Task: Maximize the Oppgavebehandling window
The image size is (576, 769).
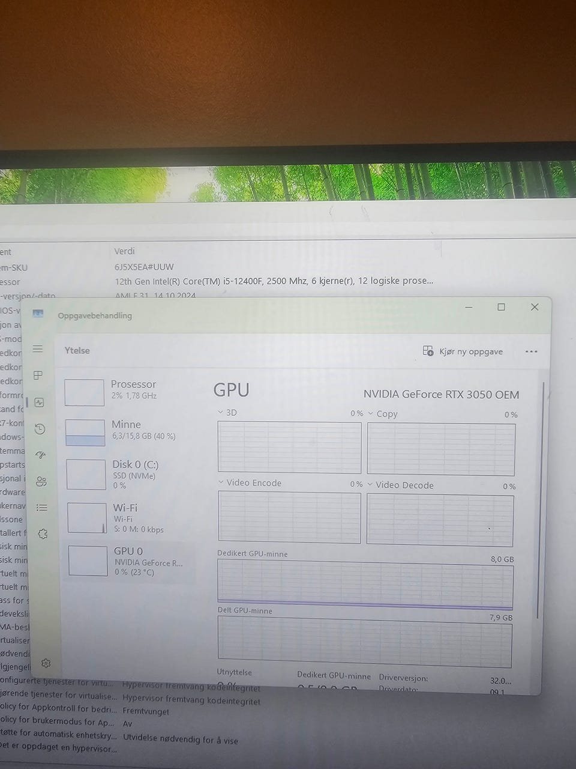Action: pos(501,307)
